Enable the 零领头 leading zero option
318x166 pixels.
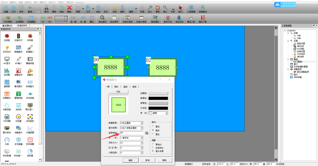click(153, 144)
